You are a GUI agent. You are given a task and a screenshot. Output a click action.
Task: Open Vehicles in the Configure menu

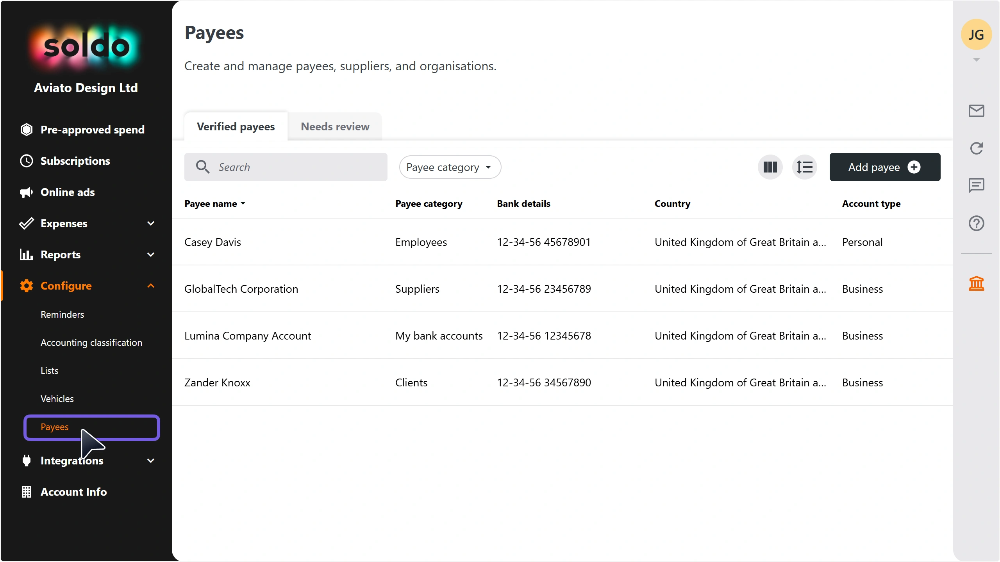point(57,399)
